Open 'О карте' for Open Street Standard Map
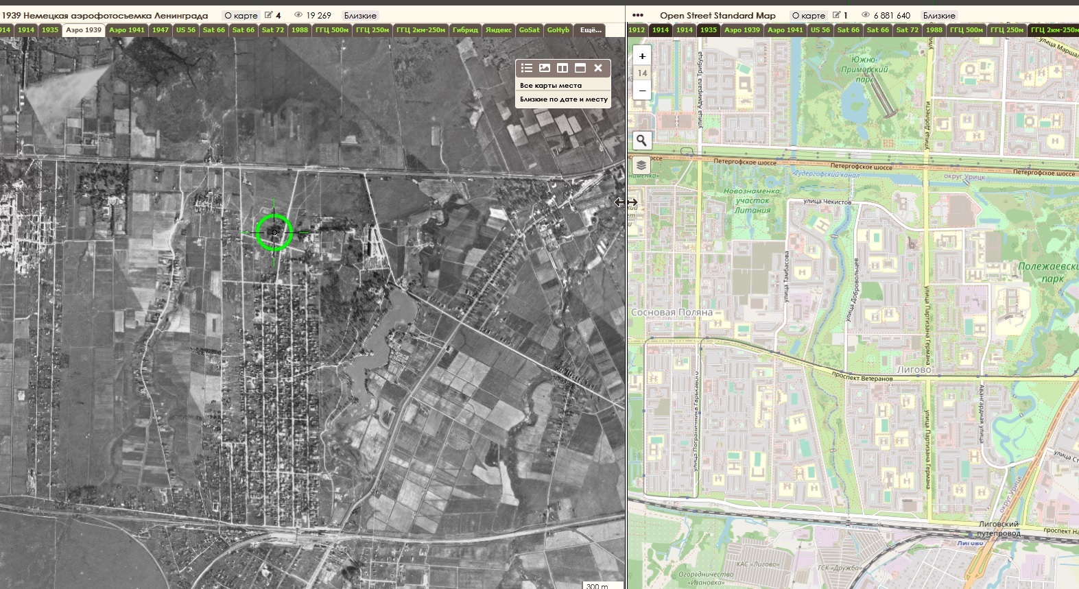This screenshot has width=1079, height=589. coord(809,15)
